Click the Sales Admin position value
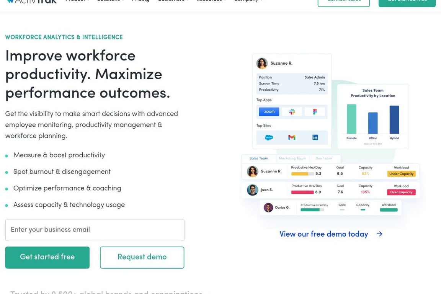The width and height of the screenshot is (441, 294). coord(314,77)
